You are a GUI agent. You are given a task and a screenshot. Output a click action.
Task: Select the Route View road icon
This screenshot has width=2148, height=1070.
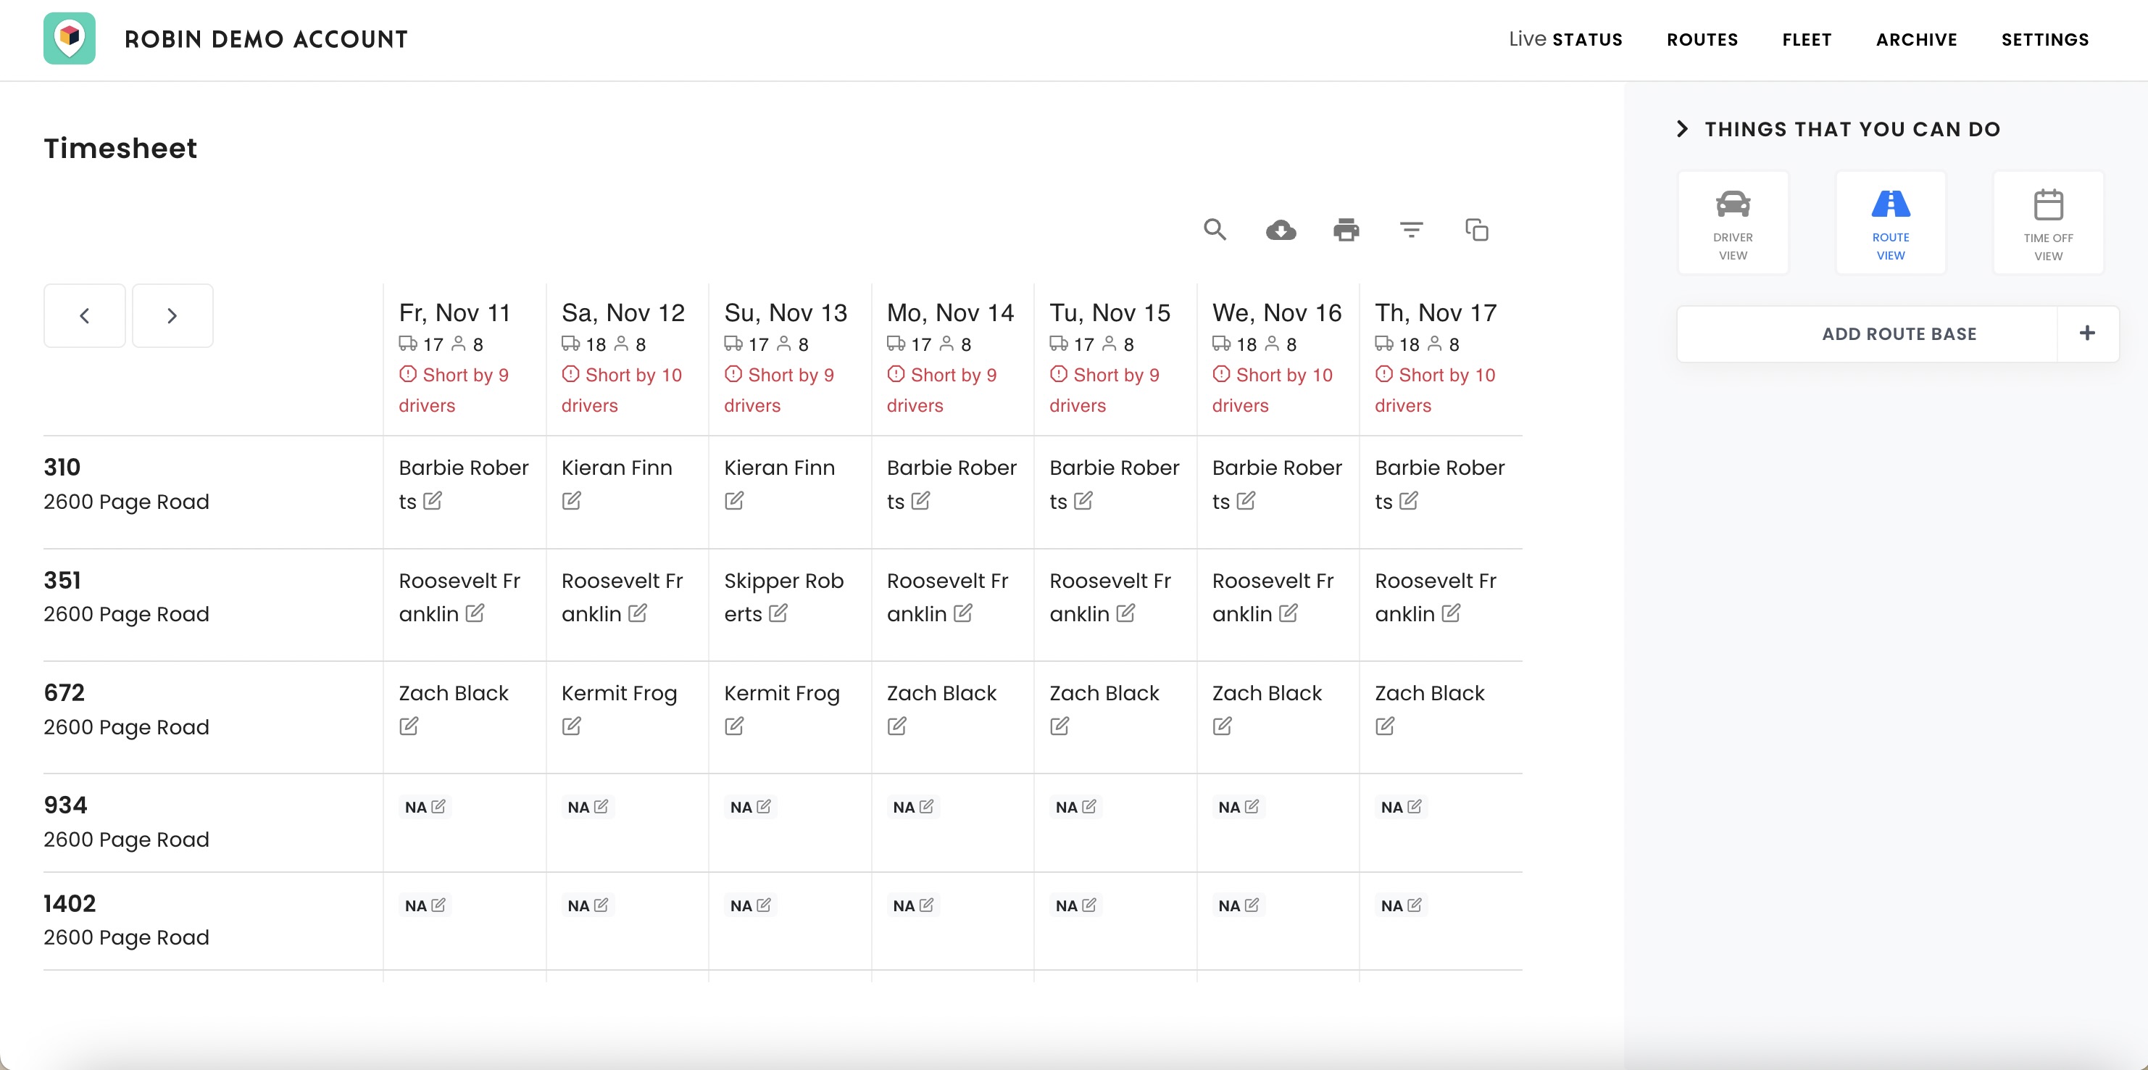(x=1890, y=222)
